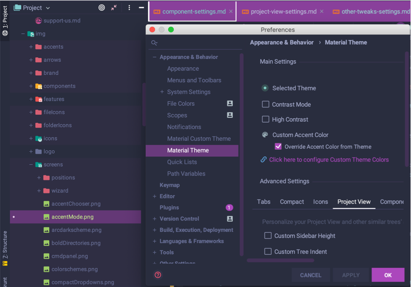Expand System Settings in Preferences tree
Screen dimensions: 411x287
[162, 92]
